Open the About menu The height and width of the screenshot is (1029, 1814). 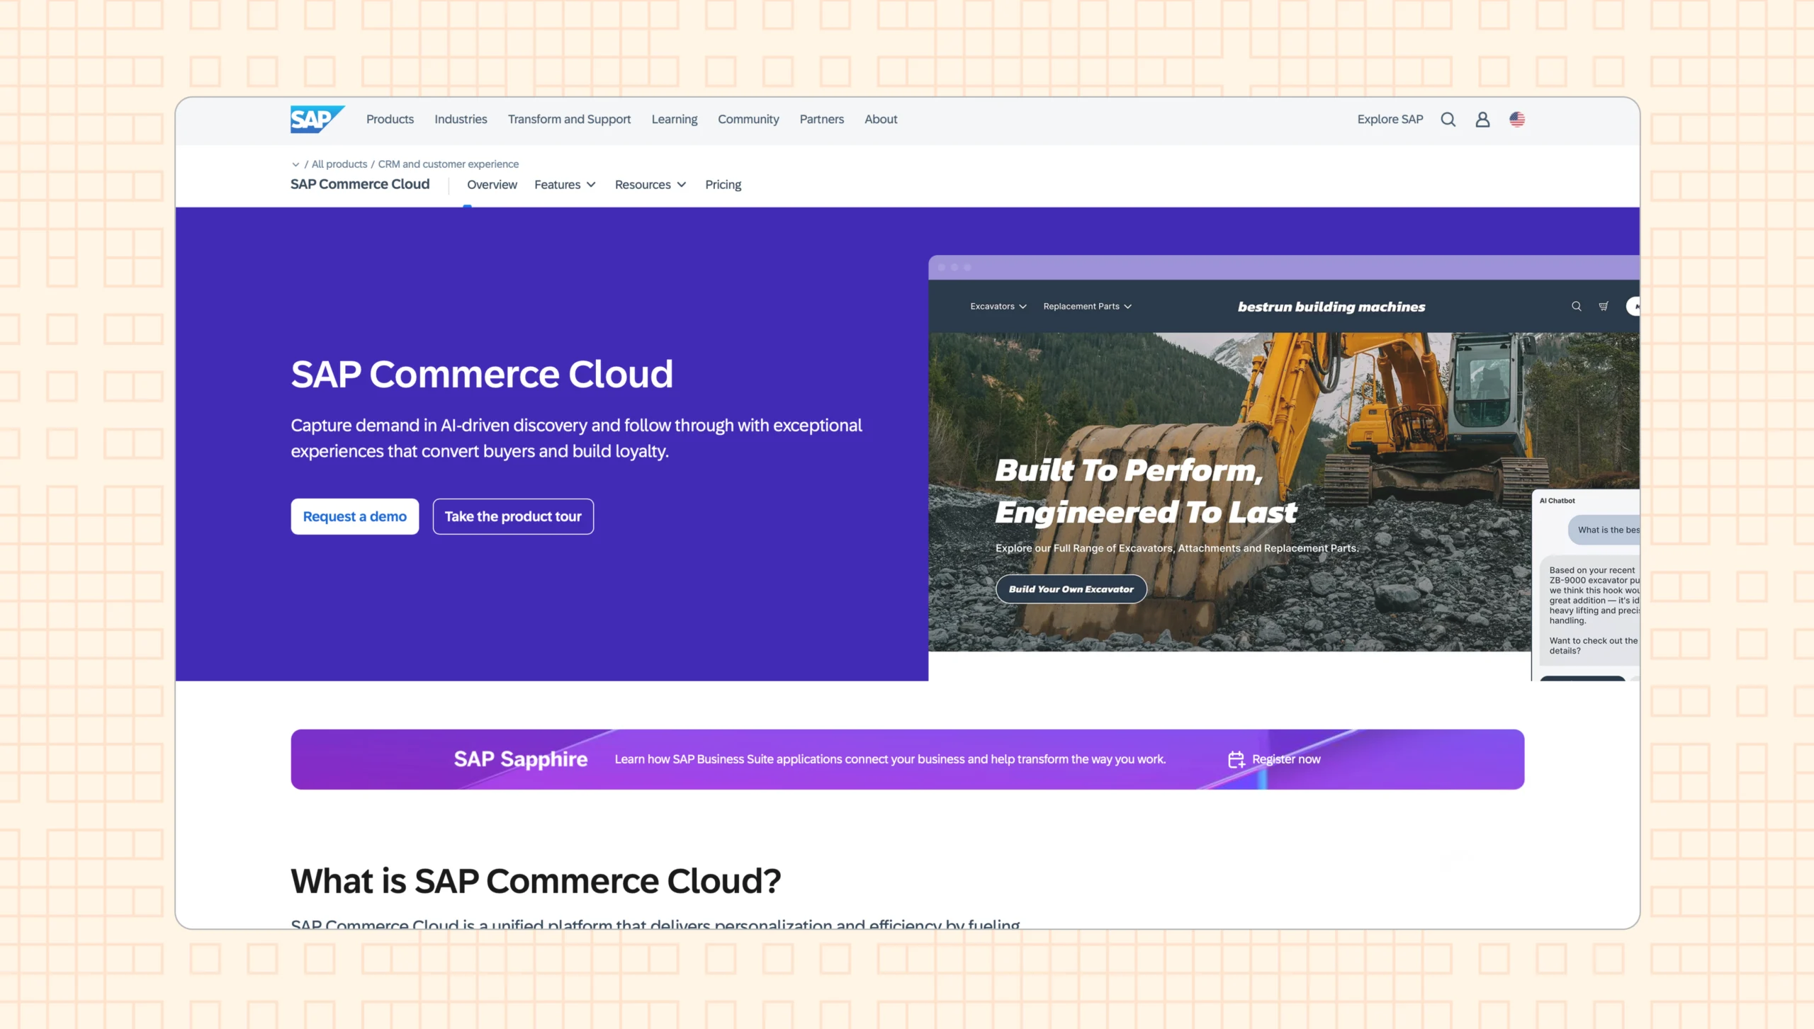coord(881,120)
